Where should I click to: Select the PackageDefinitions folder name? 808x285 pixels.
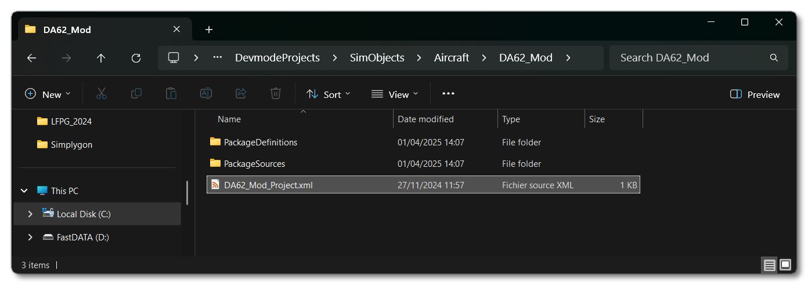(261, 142)
